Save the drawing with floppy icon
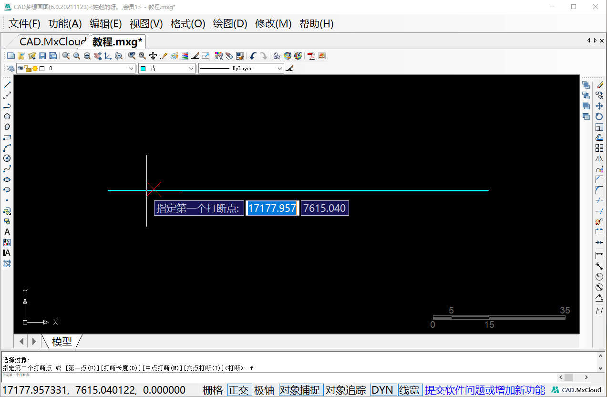This screenshot has height=397, width=607. pos(42,56)
